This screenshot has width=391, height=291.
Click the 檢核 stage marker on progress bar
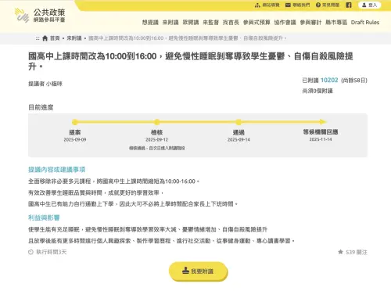click(x=156, y=122)
